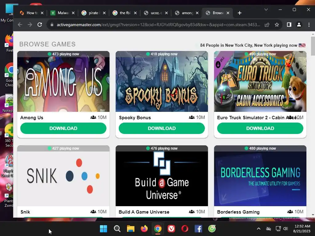Viewport: 315px width, 236px height.
Task: Close the 'pirate' tab
Action: (104, 13)
